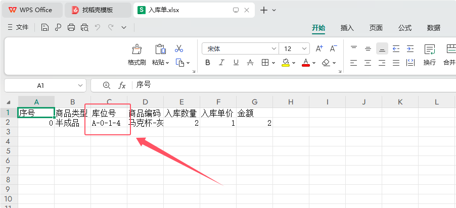Click the Copy icon

(180, 63)
